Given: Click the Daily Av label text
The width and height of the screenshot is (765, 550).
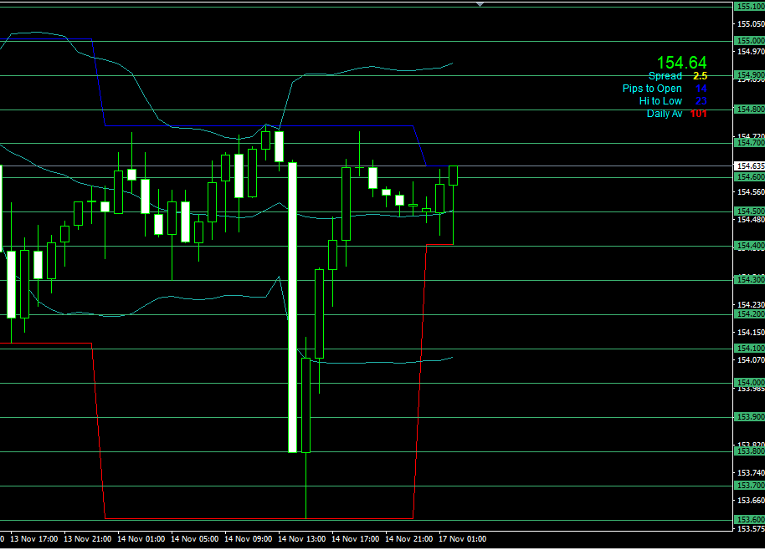Looking at the screenshot, I should [x=665, y=114].
